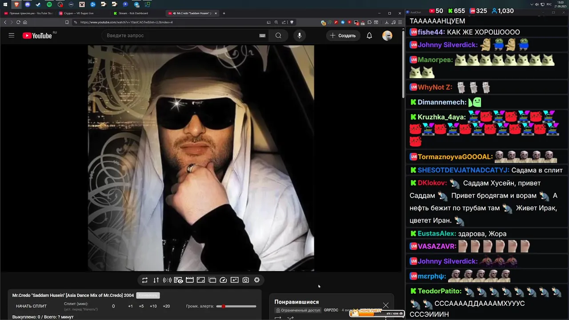Image resolution: width=569 pixels, height=320 pixels.
Task: Open browser downloads arrow icon
Action: pyautogui.click(x=387, y=22)
